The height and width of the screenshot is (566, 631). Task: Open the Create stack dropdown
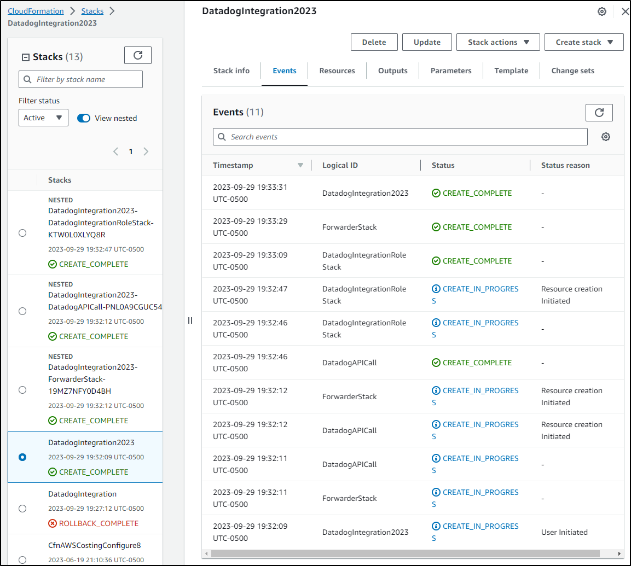tap(584, 42)
